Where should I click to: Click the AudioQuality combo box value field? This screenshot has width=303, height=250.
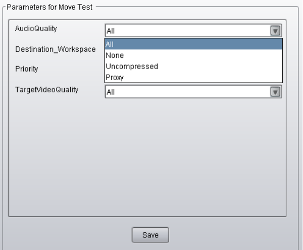[x=188, y=31]
